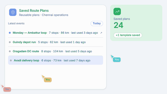
Task: Click the +1 template saved badge
Action: click(x=128, y=35)
